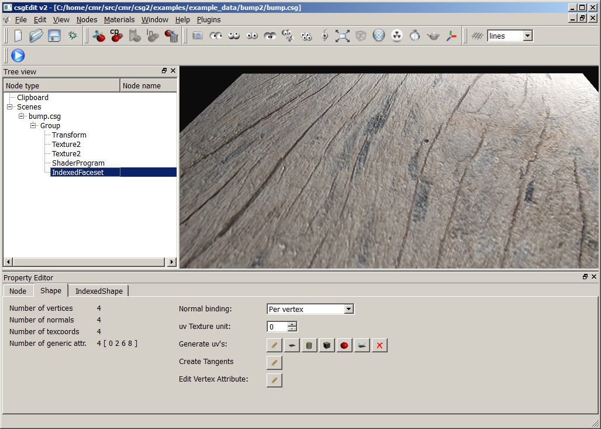
Task: Open the Normal binding dropdown
Action: coord(349,309)
